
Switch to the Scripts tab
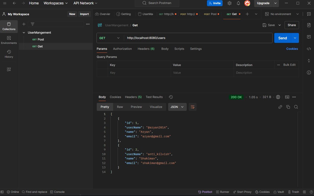(179, 49)
